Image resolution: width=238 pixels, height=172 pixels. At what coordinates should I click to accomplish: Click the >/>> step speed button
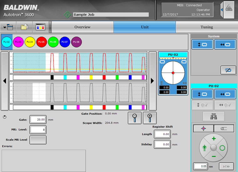(x=226, y=166)
